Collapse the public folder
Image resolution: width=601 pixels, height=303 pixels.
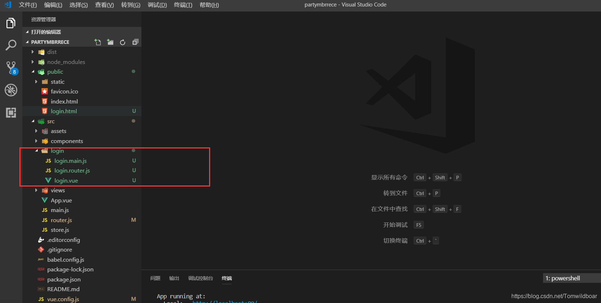pyautogui.click(x=33, y=72)
